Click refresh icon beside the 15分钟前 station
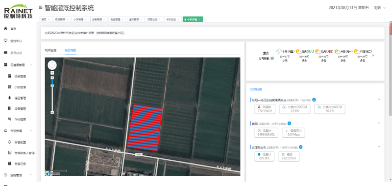 pos(314,100)
